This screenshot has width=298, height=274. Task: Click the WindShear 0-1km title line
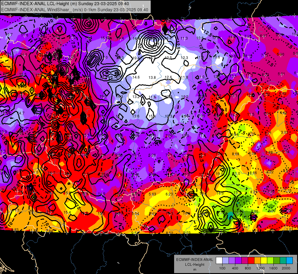(x=75, y=10)
